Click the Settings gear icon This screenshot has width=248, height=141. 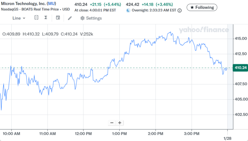coord(82,18)
